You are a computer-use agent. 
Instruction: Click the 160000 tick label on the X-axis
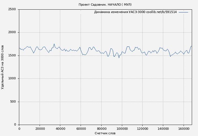(x=184, y=129)
